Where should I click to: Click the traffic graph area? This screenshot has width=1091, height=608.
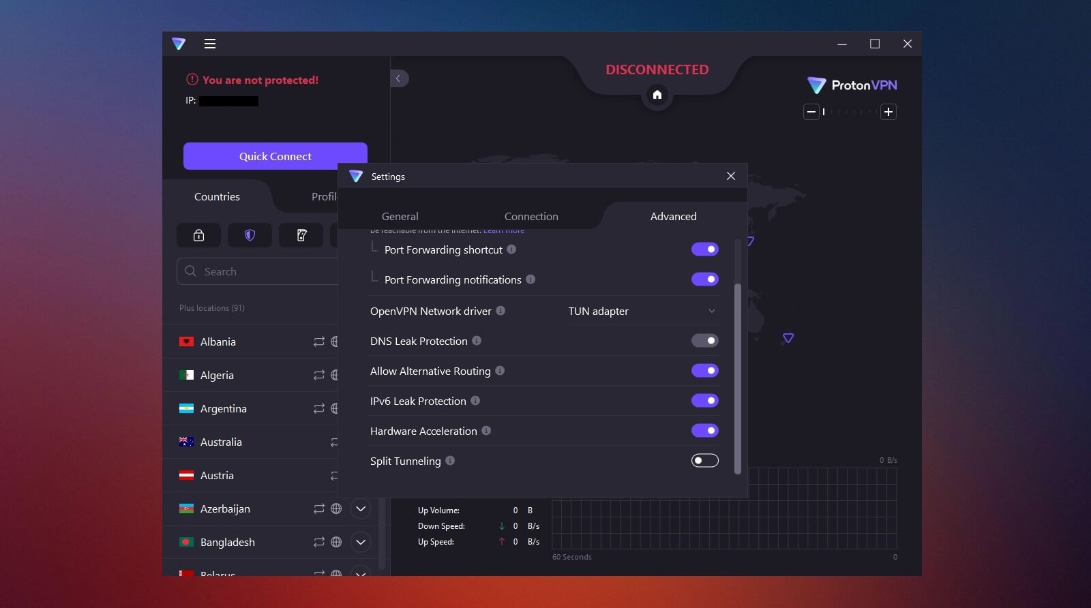[x=724, y=508]
